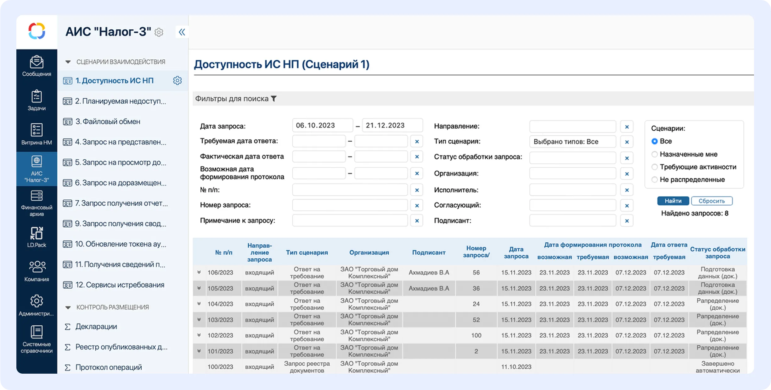Click the Номер запроса input field
Image resolution: width=771 pixels, height=390 pixels.
350,205
